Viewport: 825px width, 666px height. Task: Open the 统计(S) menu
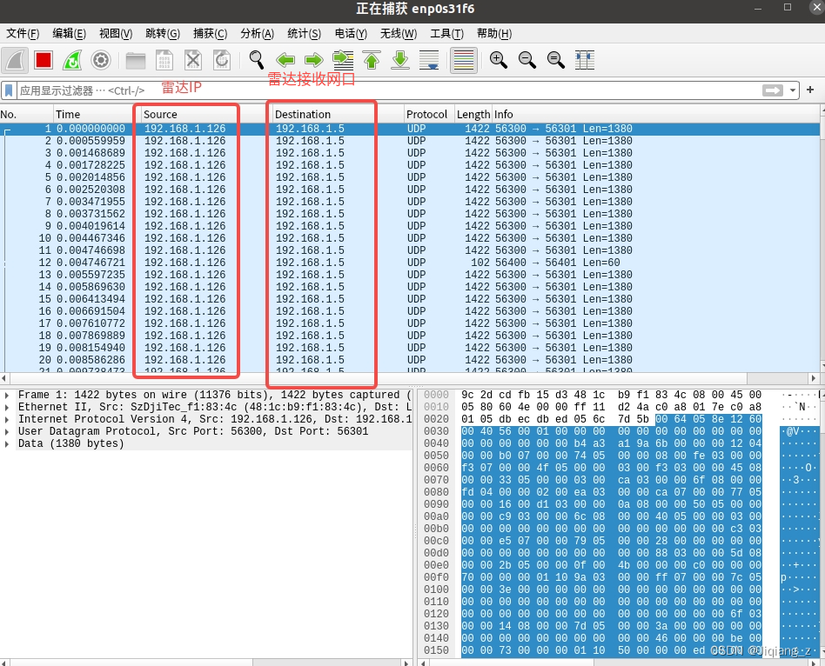coord(304,34)
